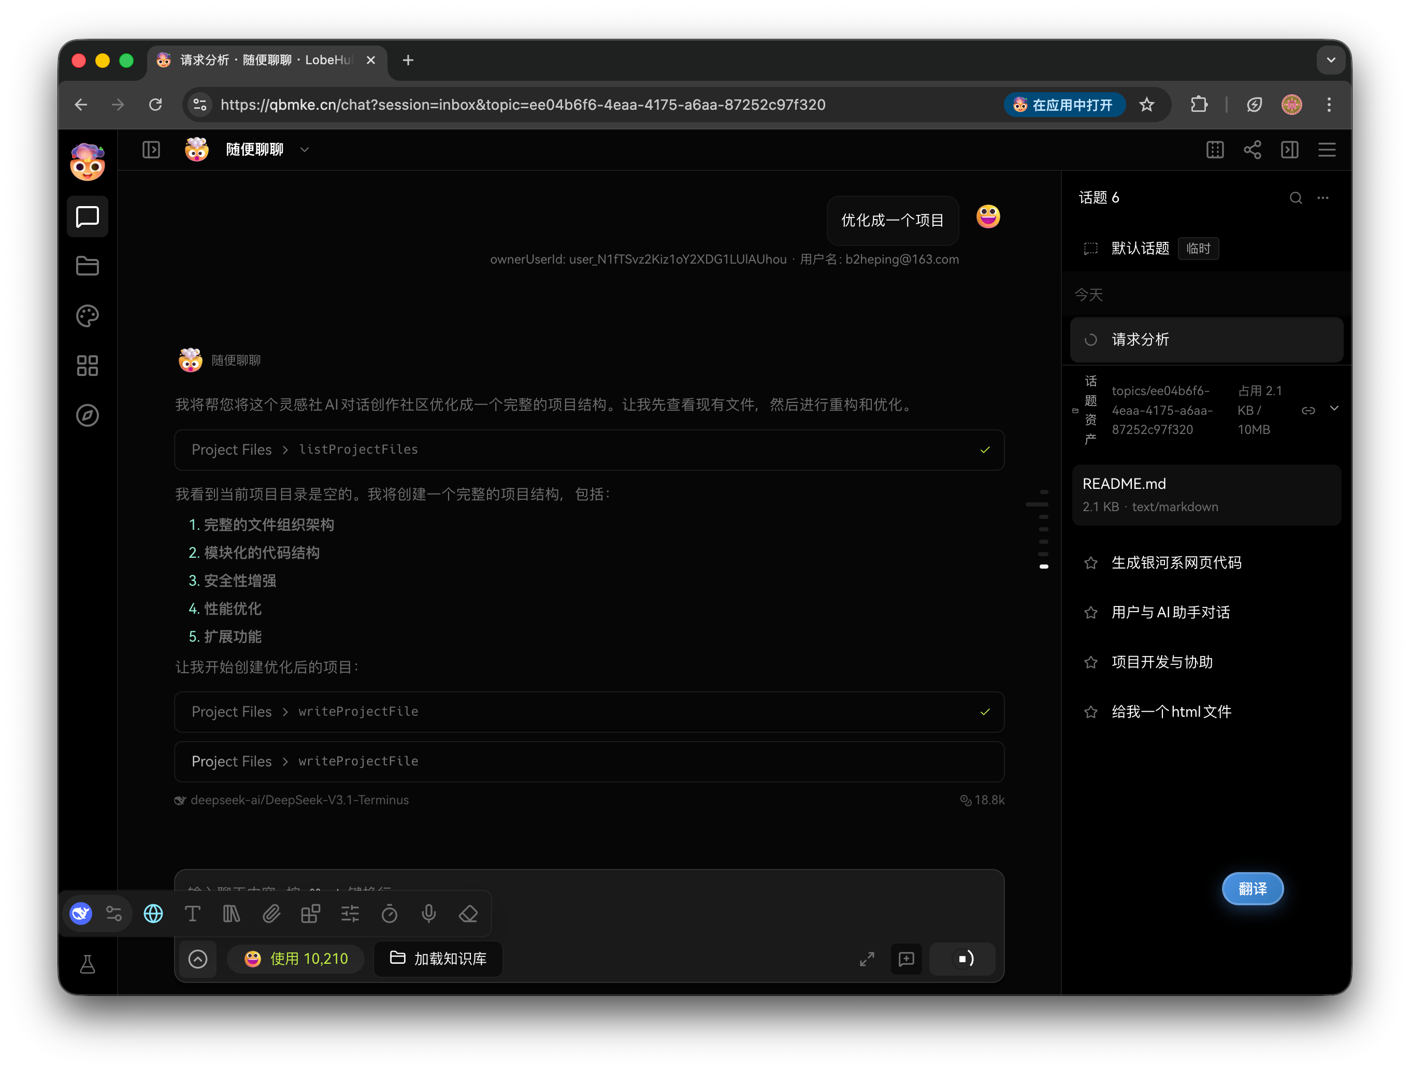
Task: Open plugins via the blocks icon
Action: tap(310, 914)
